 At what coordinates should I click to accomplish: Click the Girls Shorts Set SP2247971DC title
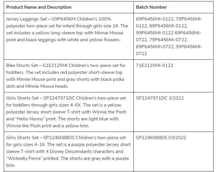41,98
